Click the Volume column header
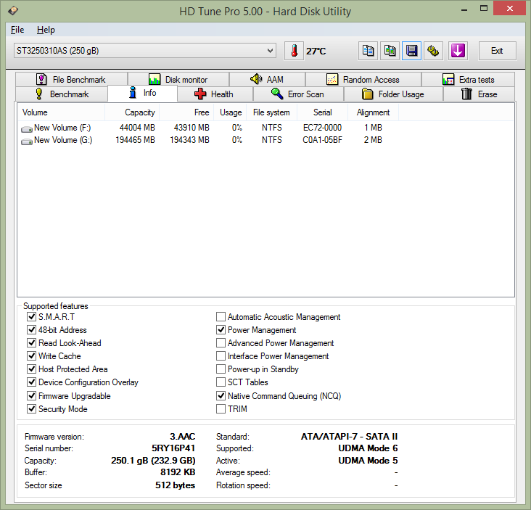 [61, 112]
